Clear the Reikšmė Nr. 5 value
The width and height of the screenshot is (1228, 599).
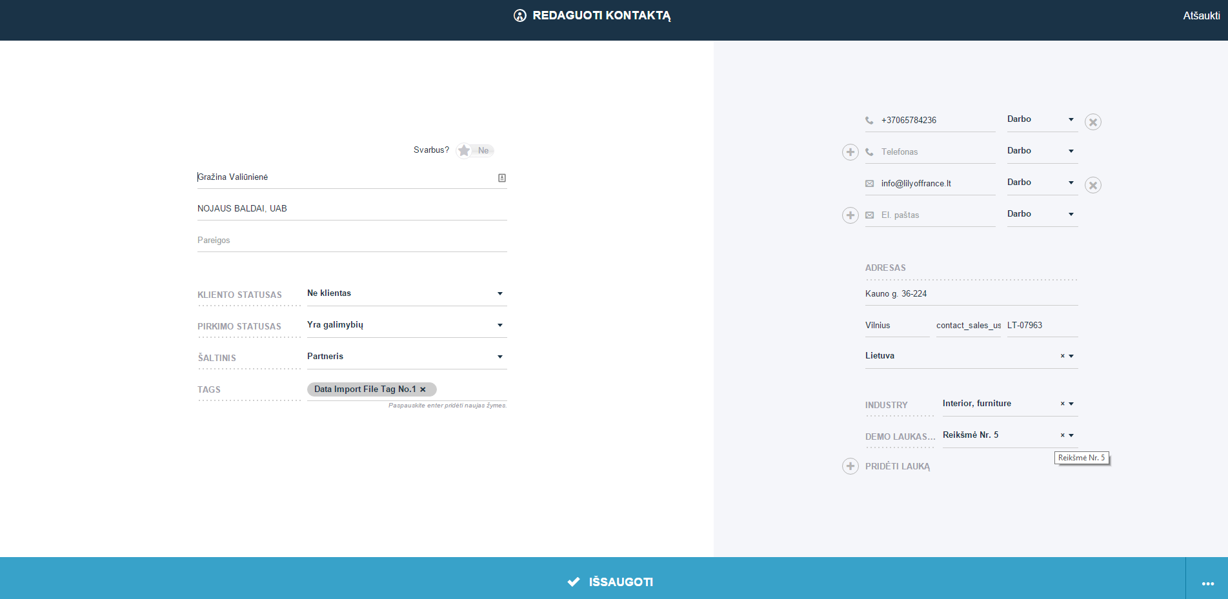(x=1062, y=435)
